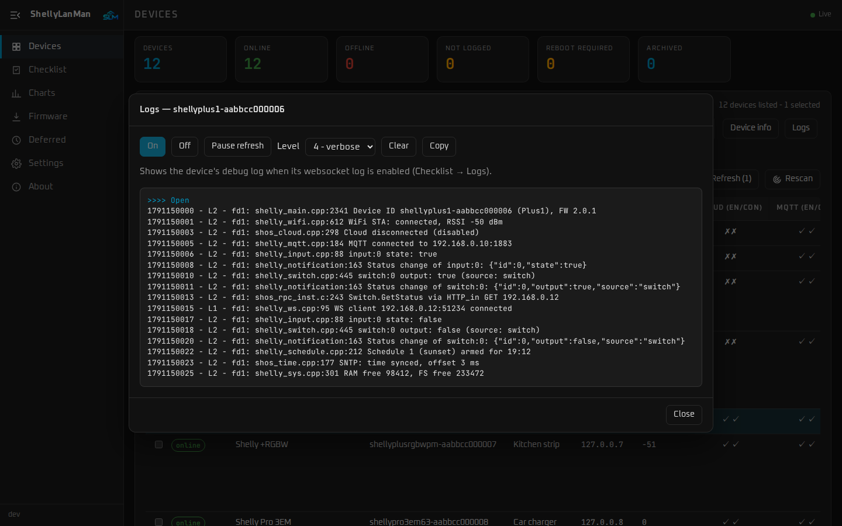Click the Deferred clock icon
This screenshot has width=842, height=526.
[16, 140]
